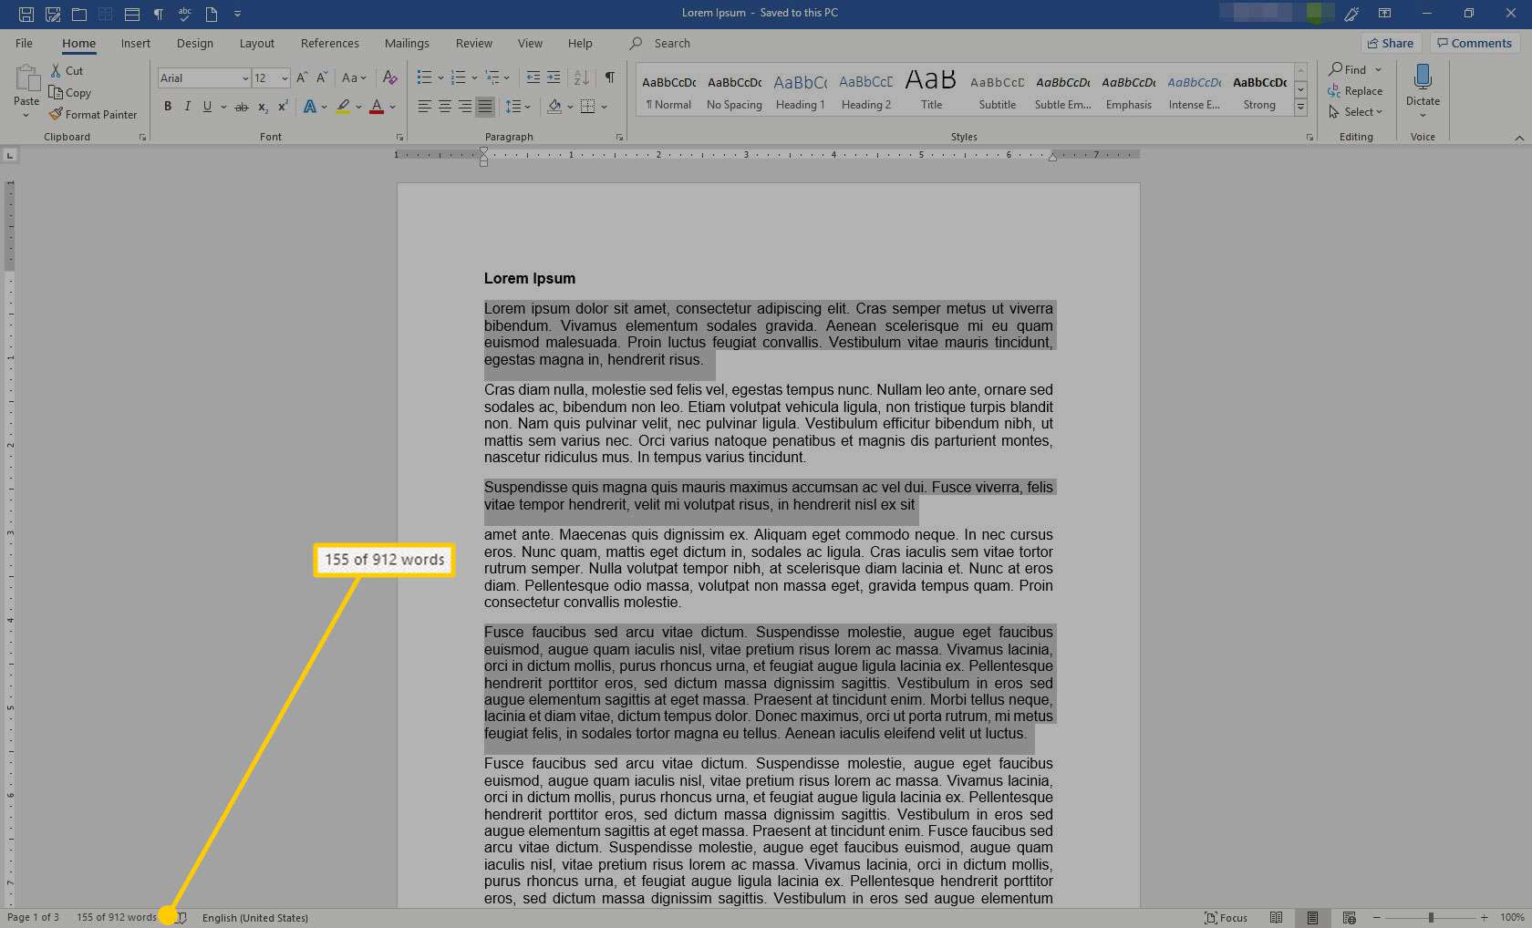Open Find in the Editing group

click(1348, 69)
